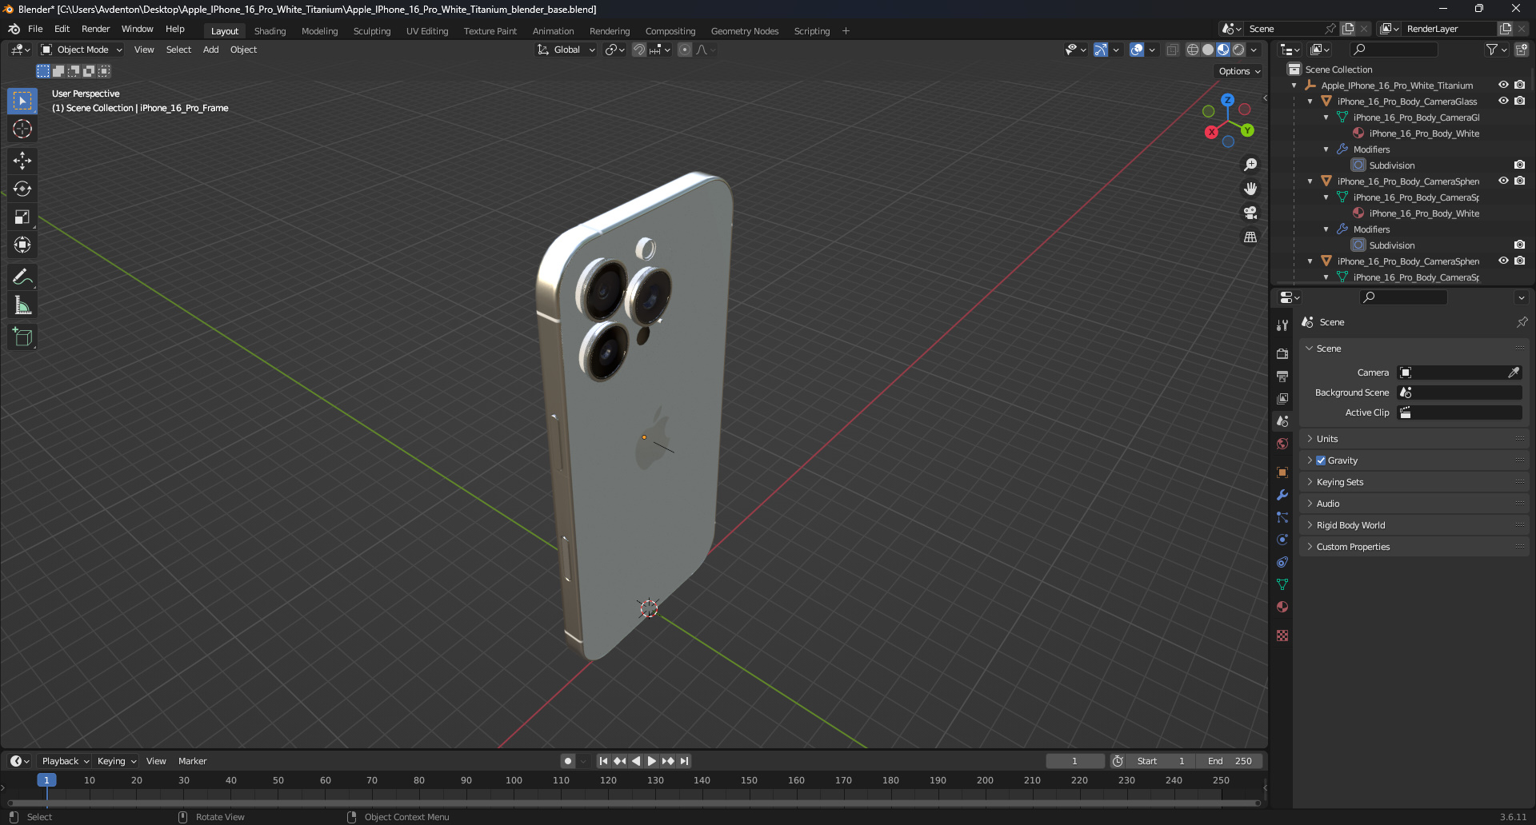The width and height of the screenshot is (1536, 825).
Task: Open the Object Mode dropdown
Action: click(x=82, y=50)
